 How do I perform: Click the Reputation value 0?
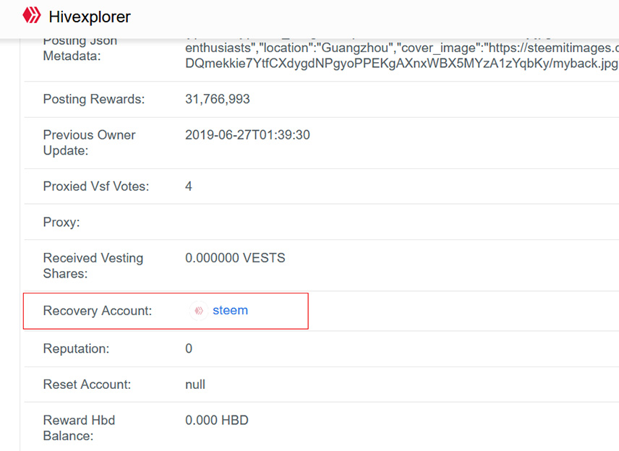pos(188,348)
